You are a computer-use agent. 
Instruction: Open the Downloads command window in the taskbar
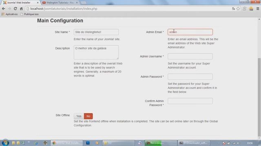click(194, 143)
